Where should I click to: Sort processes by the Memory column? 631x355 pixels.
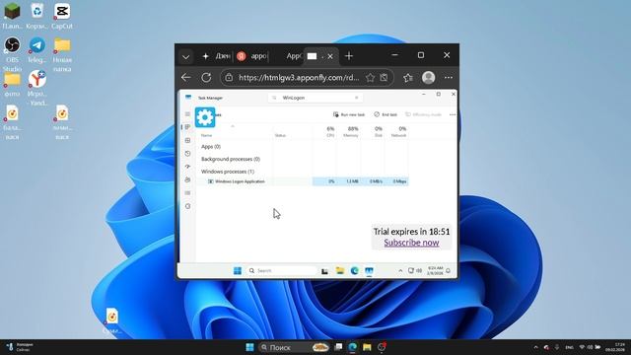tap(351, 132)
